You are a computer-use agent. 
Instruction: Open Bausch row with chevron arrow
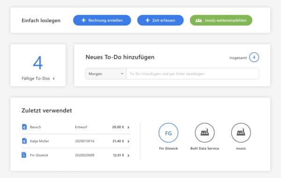coord(128,127)
